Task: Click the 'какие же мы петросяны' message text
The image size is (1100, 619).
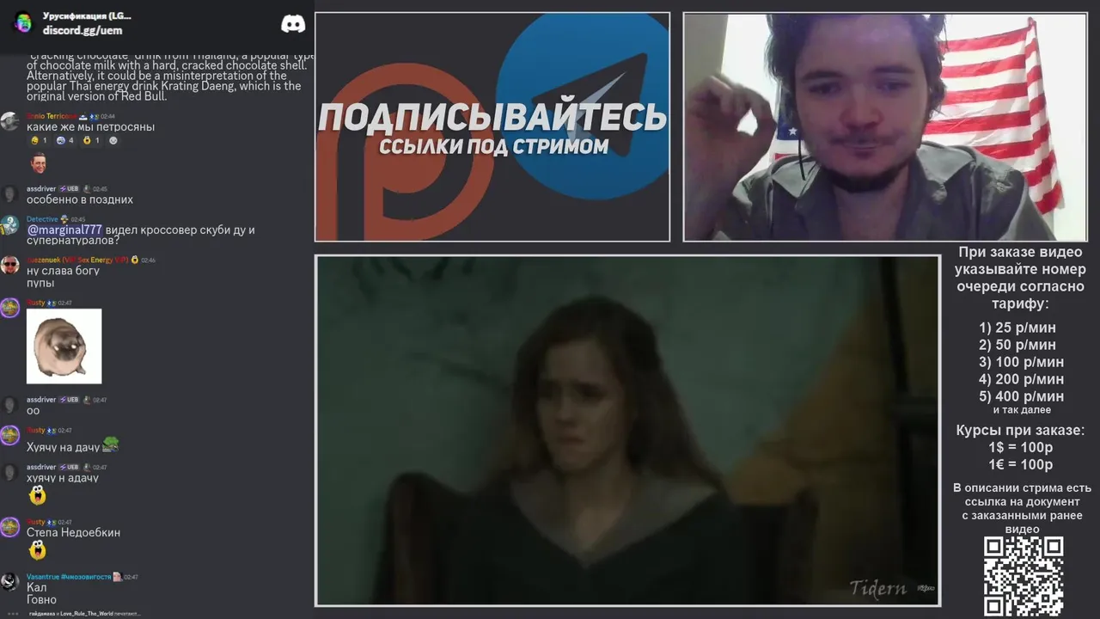Action: pyautogui.click(x=90, y=127)
